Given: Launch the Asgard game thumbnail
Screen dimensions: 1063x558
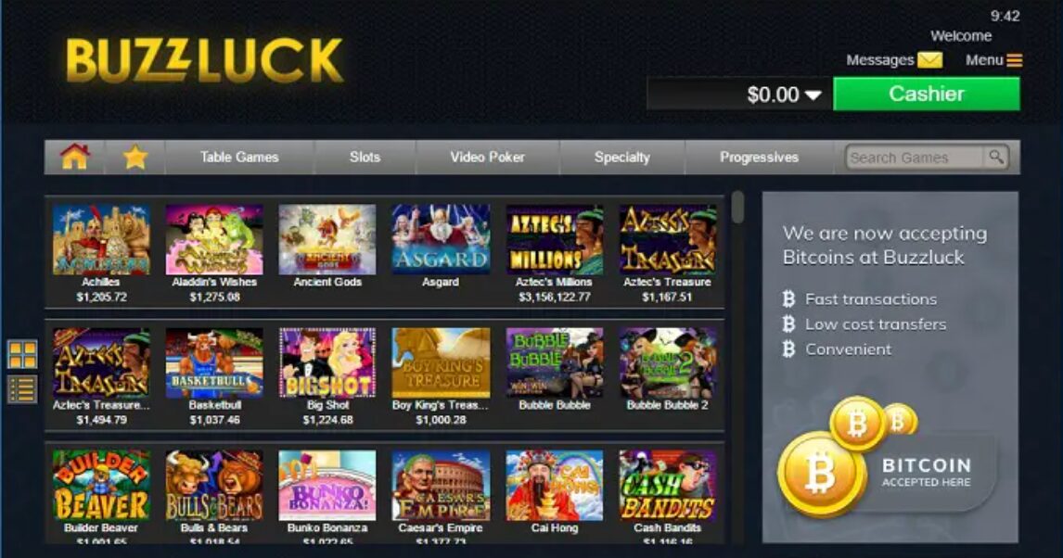Looking at the screenshot, I should pyautogui.click(x=441, y=240).
